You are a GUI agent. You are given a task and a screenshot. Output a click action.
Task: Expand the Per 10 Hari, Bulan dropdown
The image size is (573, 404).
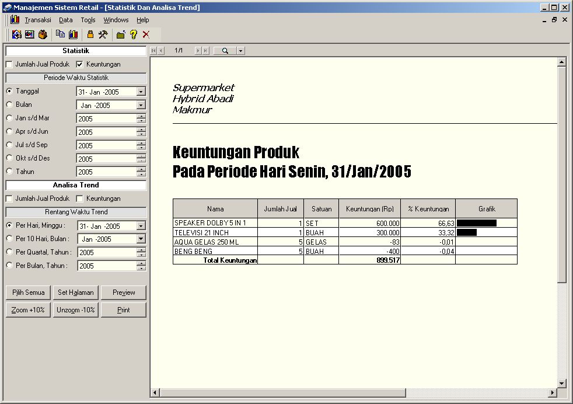point(141,239)
